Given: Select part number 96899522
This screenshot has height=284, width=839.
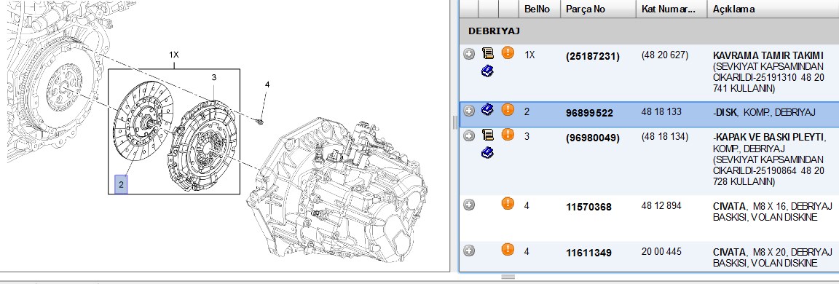Looking at the screenshot, I should tap(590, 114).
